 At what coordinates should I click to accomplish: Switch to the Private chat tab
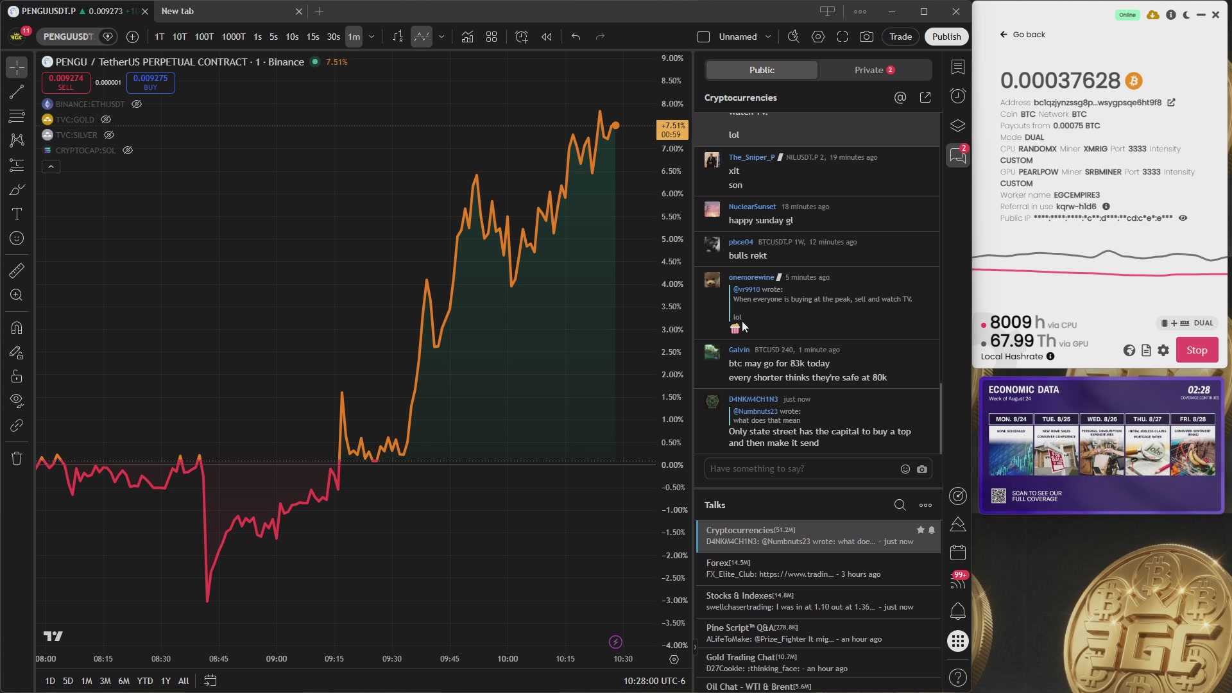(x=875, y=70)
